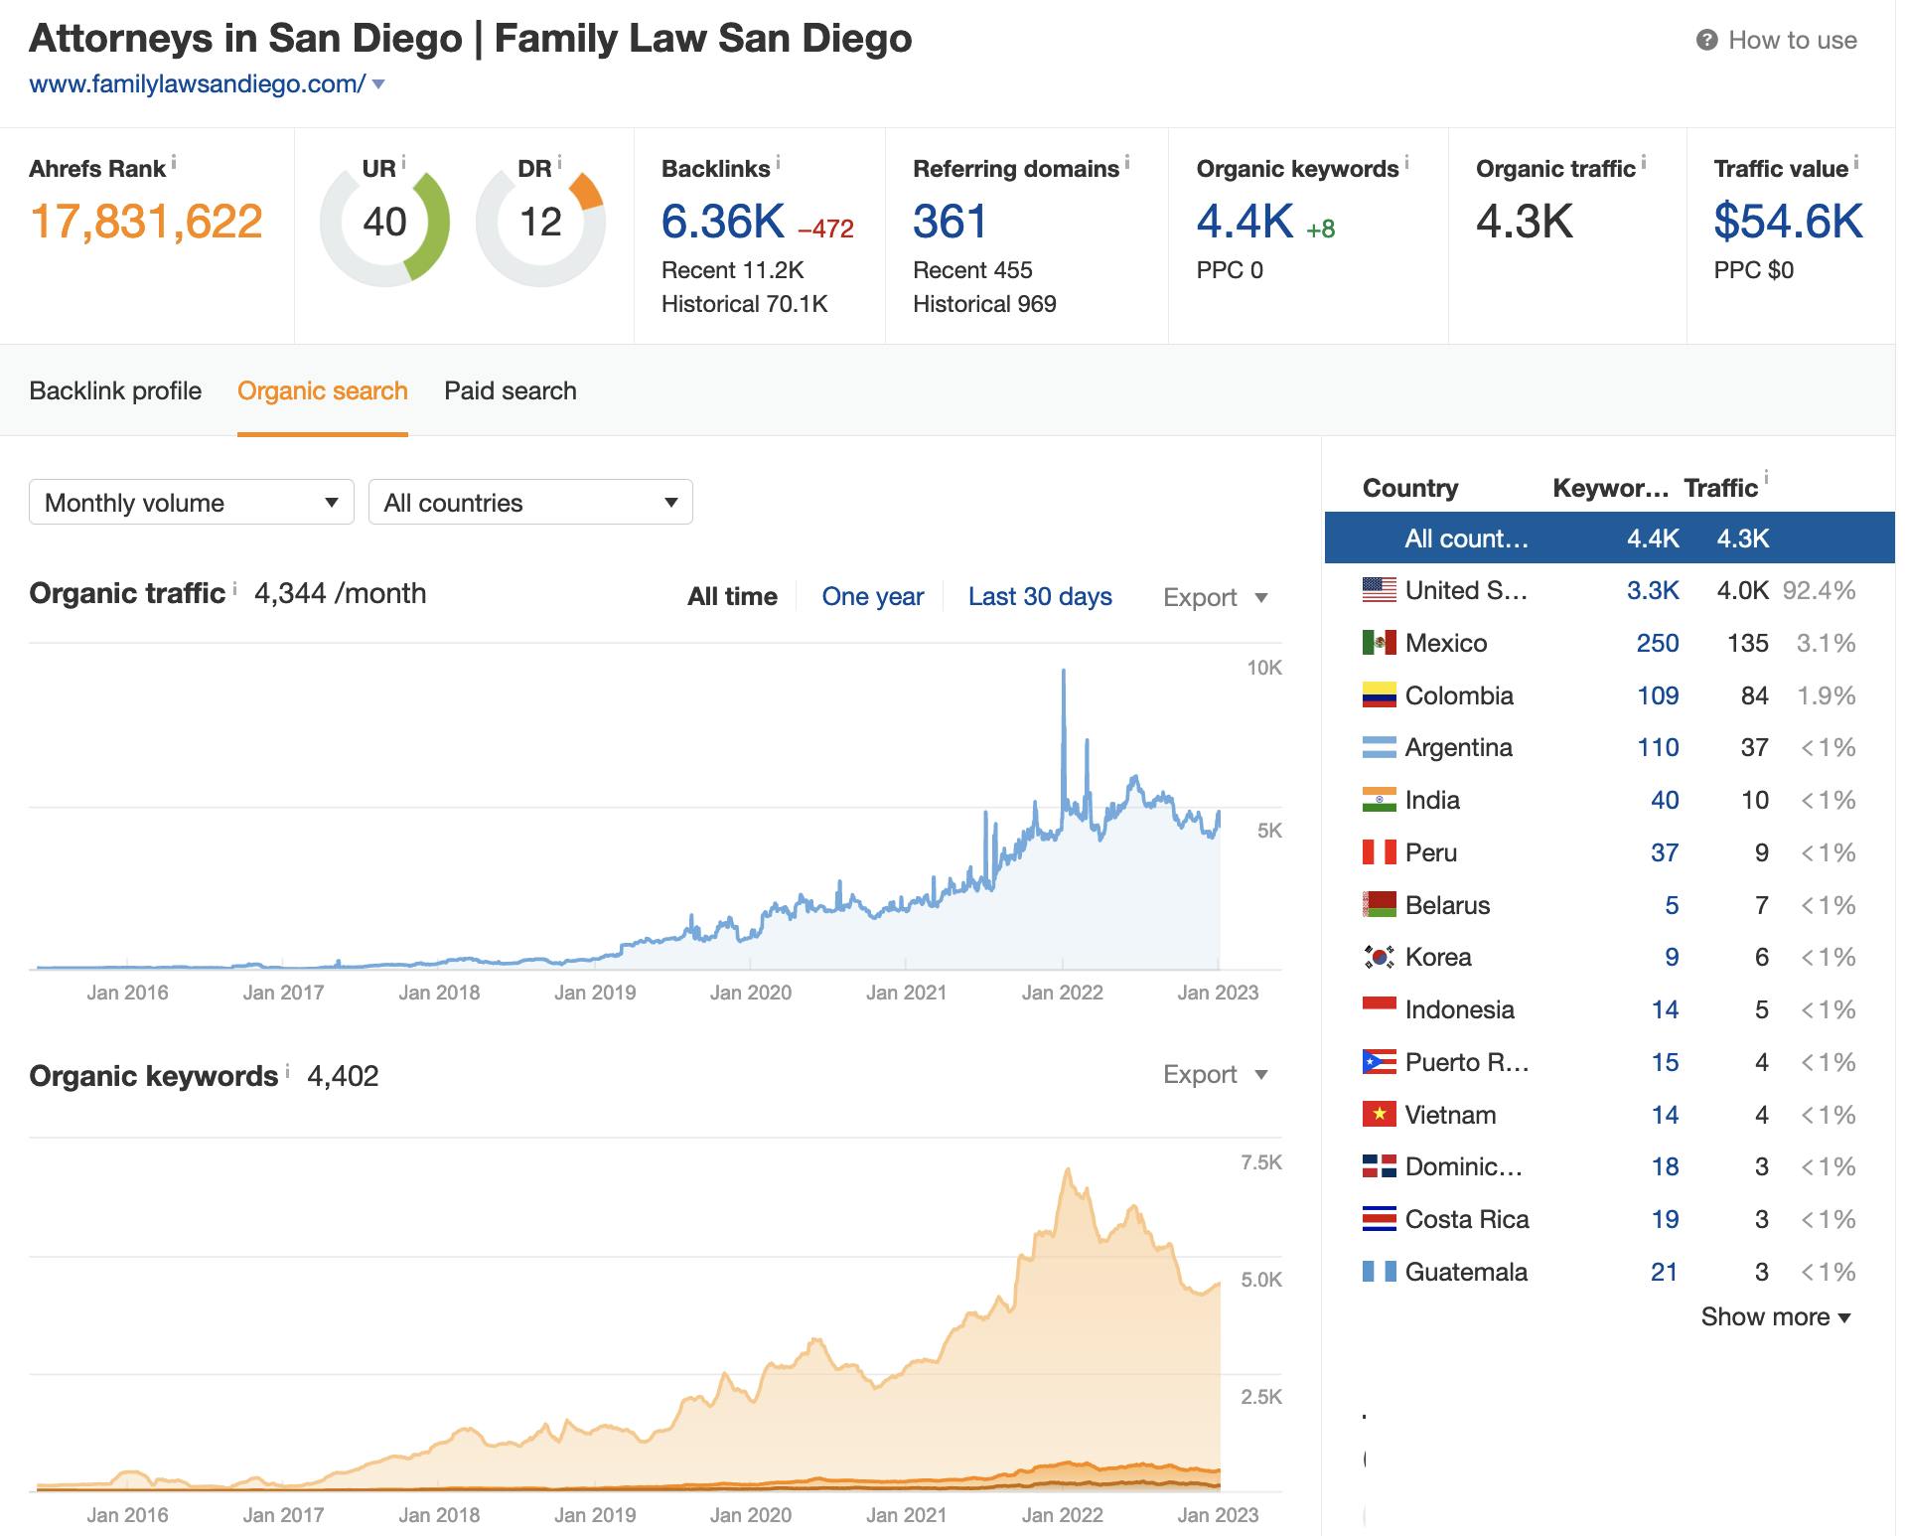This screenshot has width=1905, height=1536.
Task: Select the Last 30 days range
Action: tap(1040, 597)
